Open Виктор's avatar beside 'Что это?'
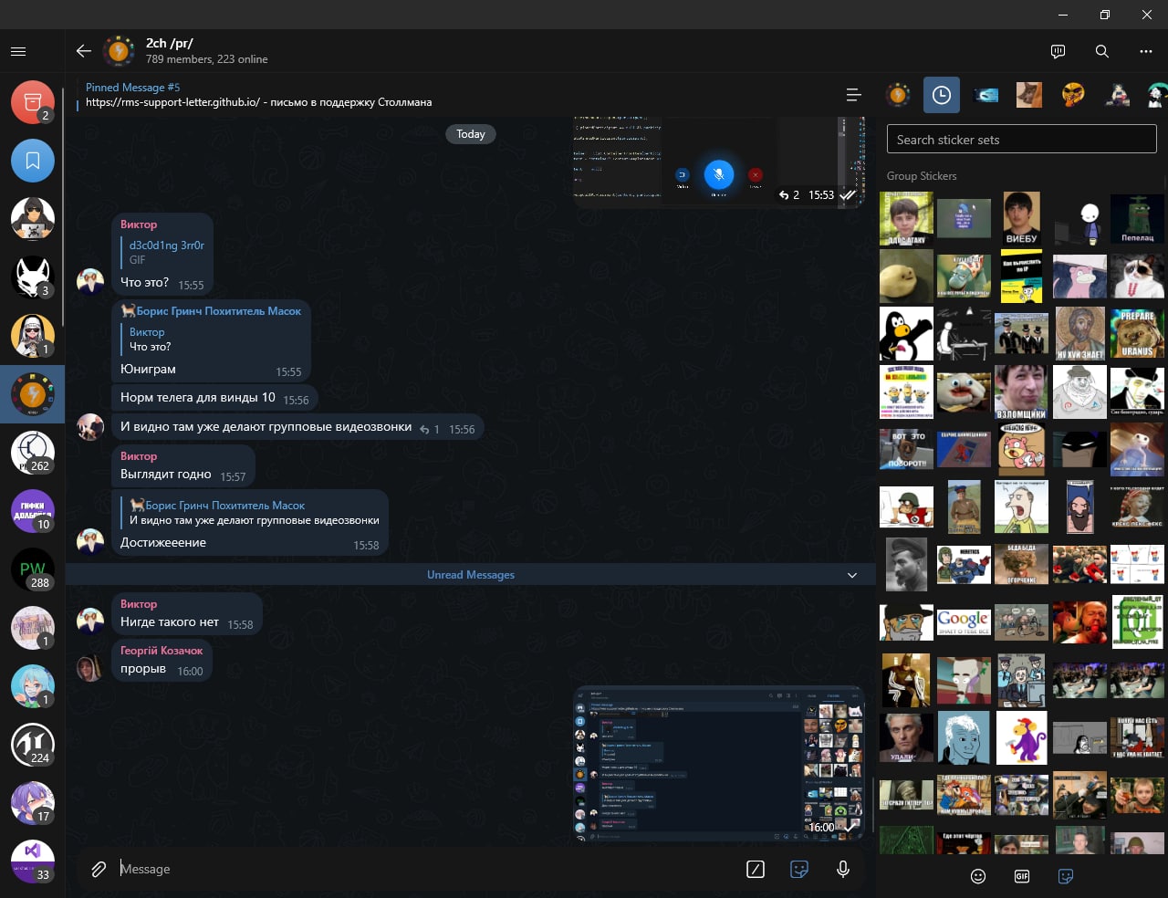This screenshot has height=898, width=1168. point(90,281)
